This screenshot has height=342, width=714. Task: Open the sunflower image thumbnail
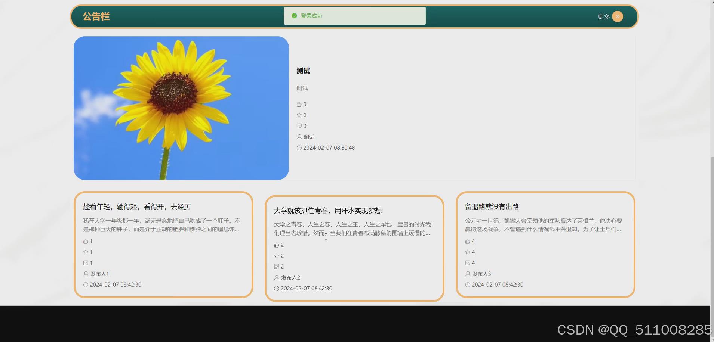tap(181, 108)
